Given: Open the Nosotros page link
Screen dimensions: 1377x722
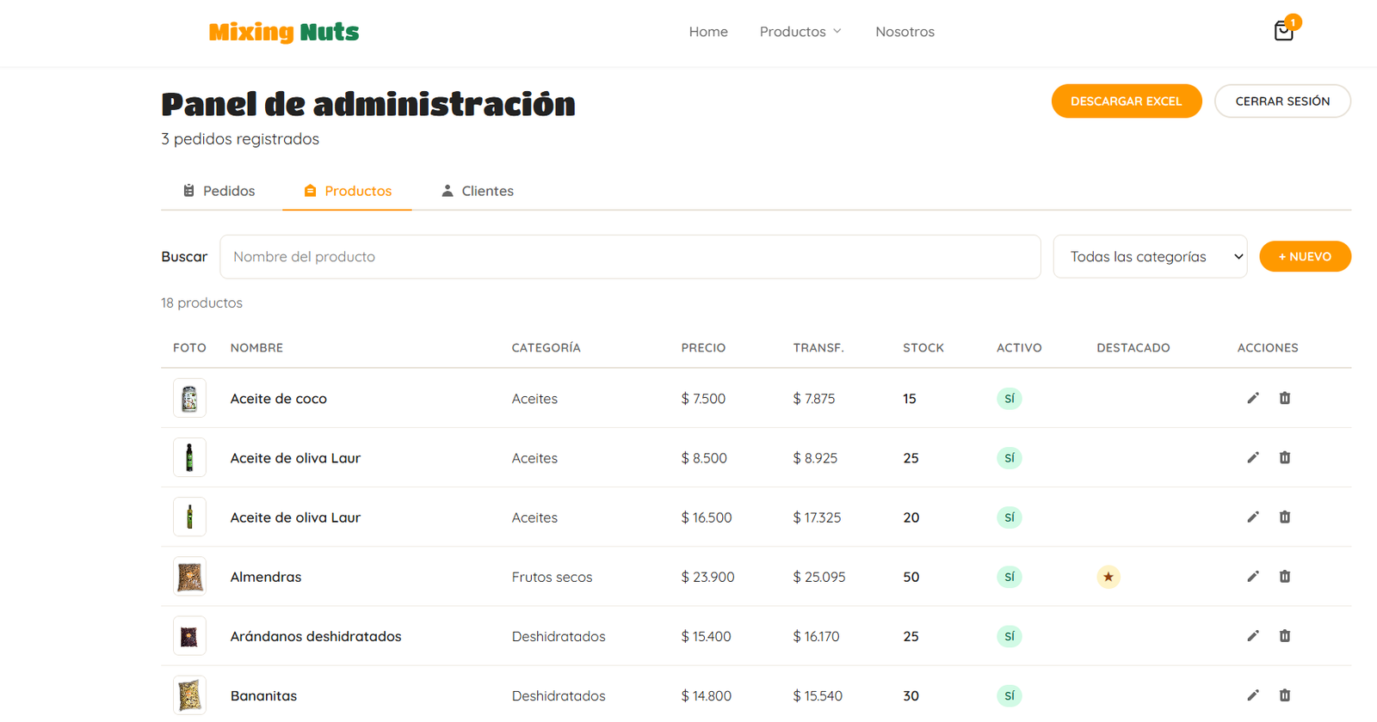Looking at the screenshot, I should coord(905,32).
